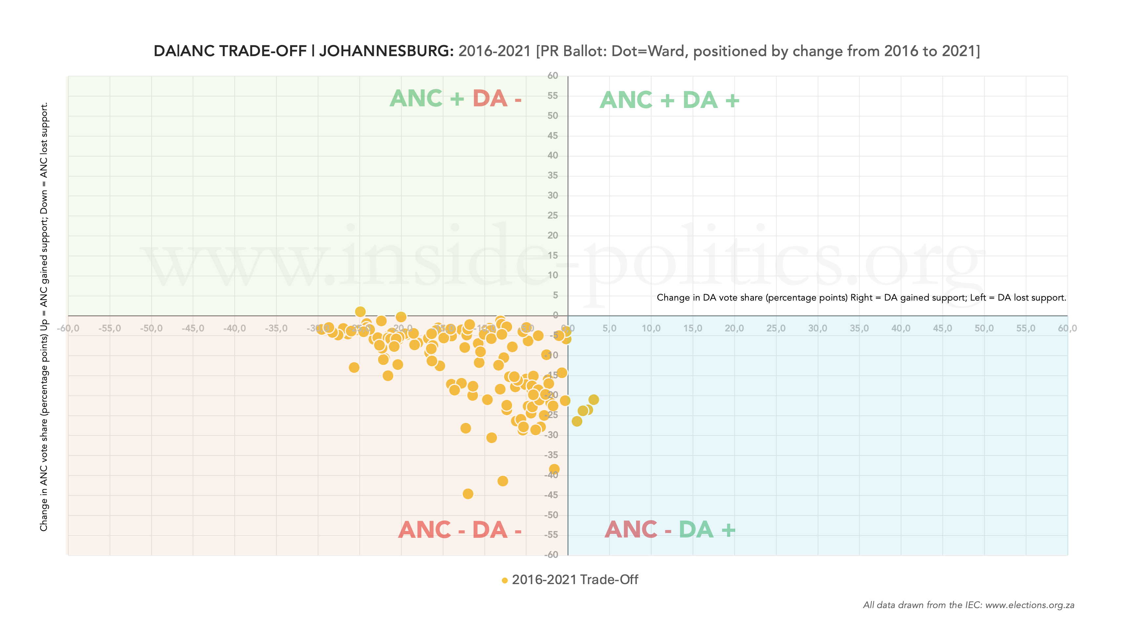Click the data point near -40 on the ANC axis

(554, 470)
